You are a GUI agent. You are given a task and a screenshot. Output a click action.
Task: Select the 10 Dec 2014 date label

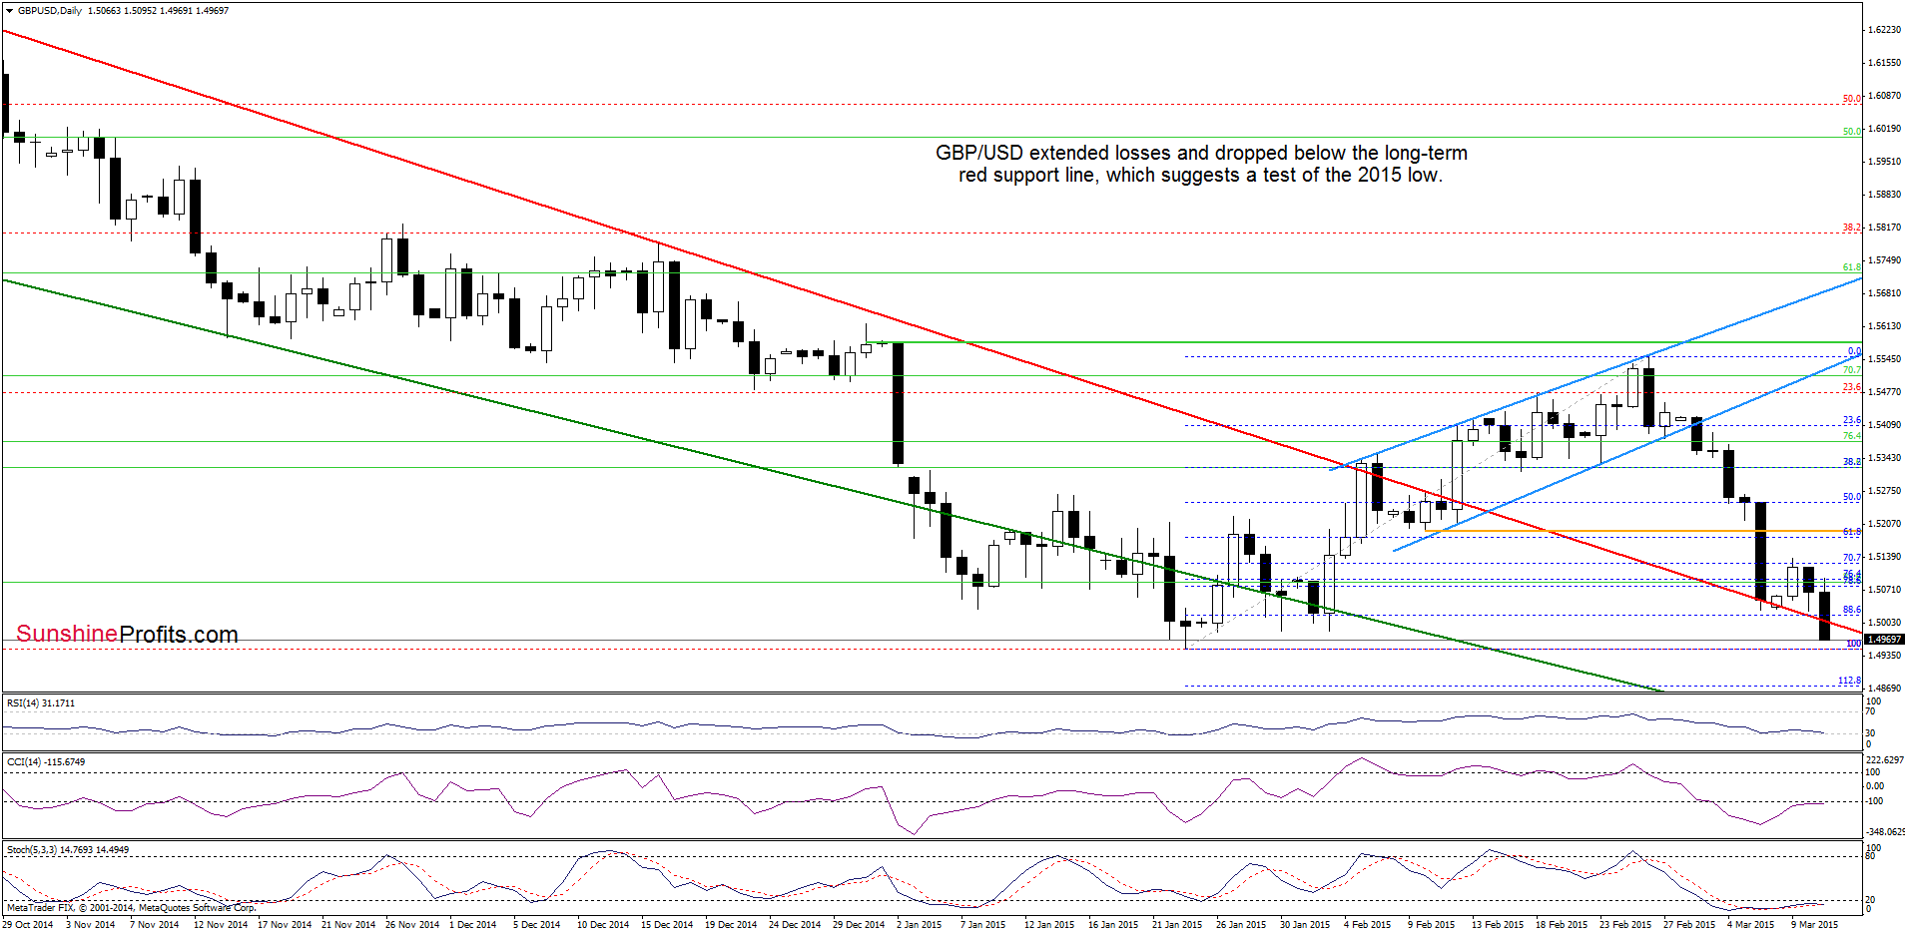tap(603, 925)
